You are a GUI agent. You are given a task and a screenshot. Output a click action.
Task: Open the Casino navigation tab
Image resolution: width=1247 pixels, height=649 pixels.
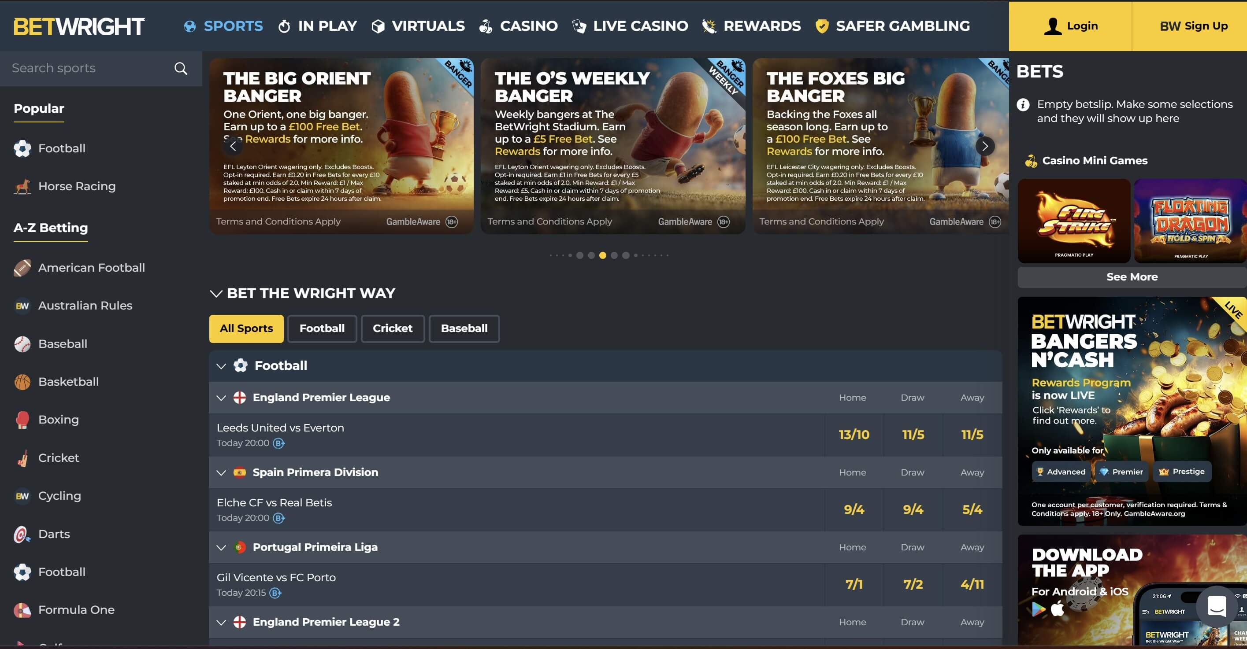click(519, 26)
